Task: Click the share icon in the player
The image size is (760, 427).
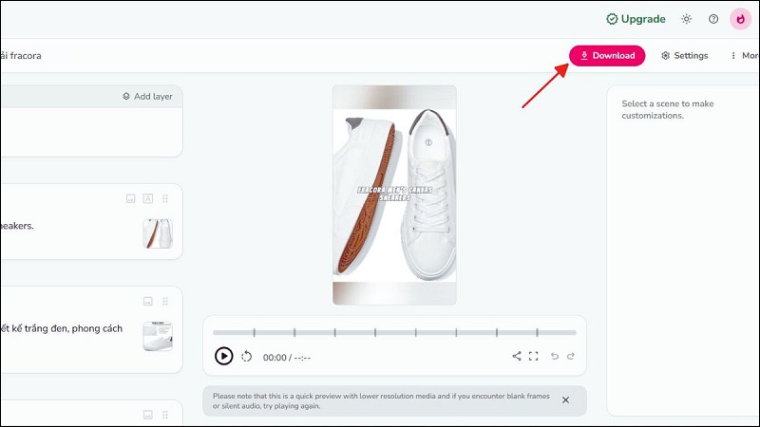Action: (517, 356)
